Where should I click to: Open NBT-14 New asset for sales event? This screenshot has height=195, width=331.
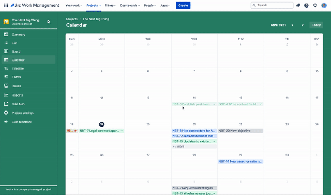pos(240,161)
